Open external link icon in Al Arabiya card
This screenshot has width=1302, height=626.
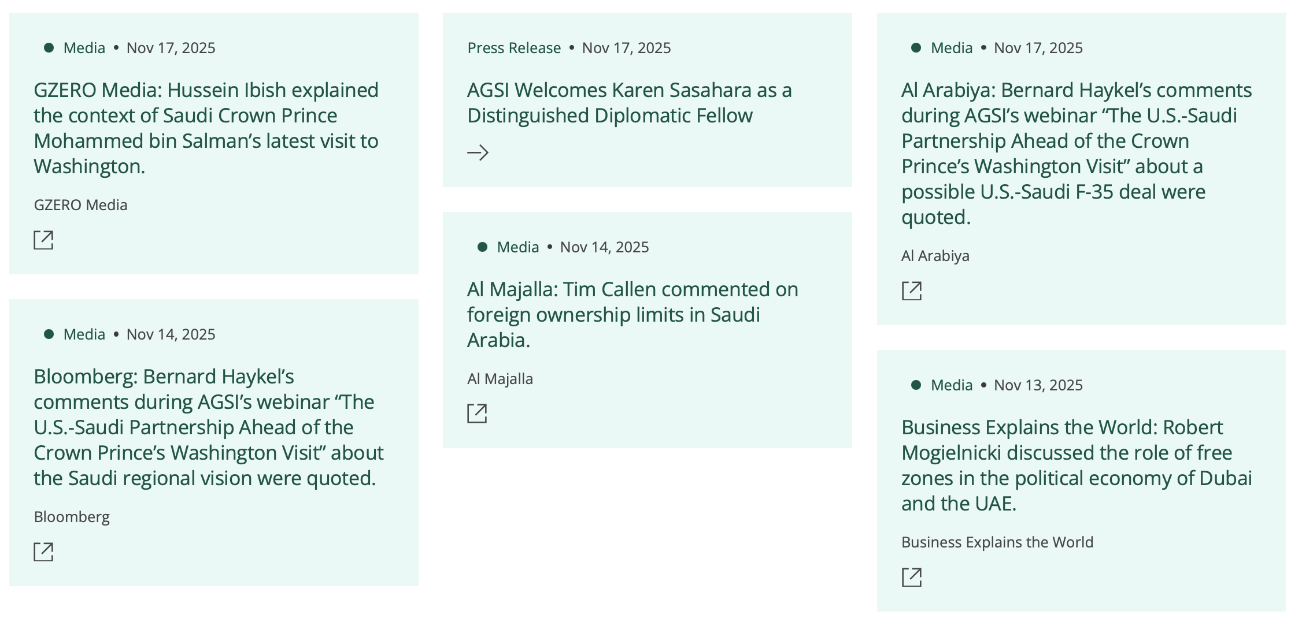[x=911, y=290]
